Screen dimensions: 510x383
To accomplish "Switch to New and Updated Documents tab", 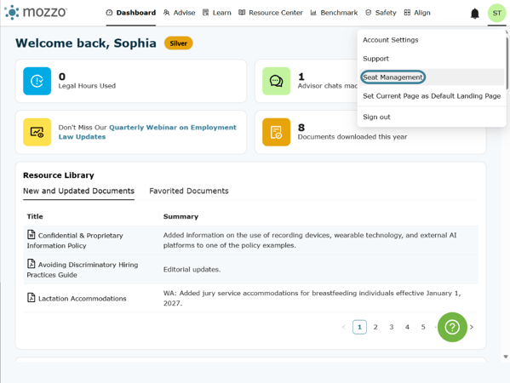I will click(x=78, y=191).
